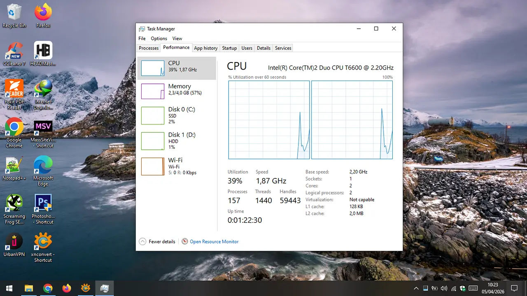Viewport: 527px width, 296px height.
Task: Select the MassSiteVisitor shortcut desktop icon
Action: tap(43, 133)
